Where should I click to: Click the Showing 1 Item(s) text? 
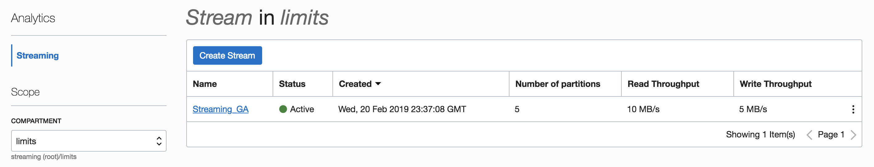click(760, 134)
